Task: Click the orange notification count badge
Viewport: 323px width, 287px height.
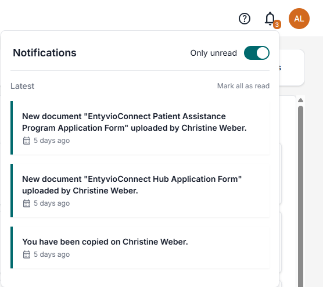Action: coord(277,24)
